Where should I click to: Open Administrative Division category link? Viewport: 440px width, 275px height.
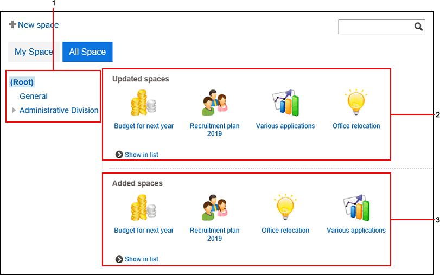(59, 110)
